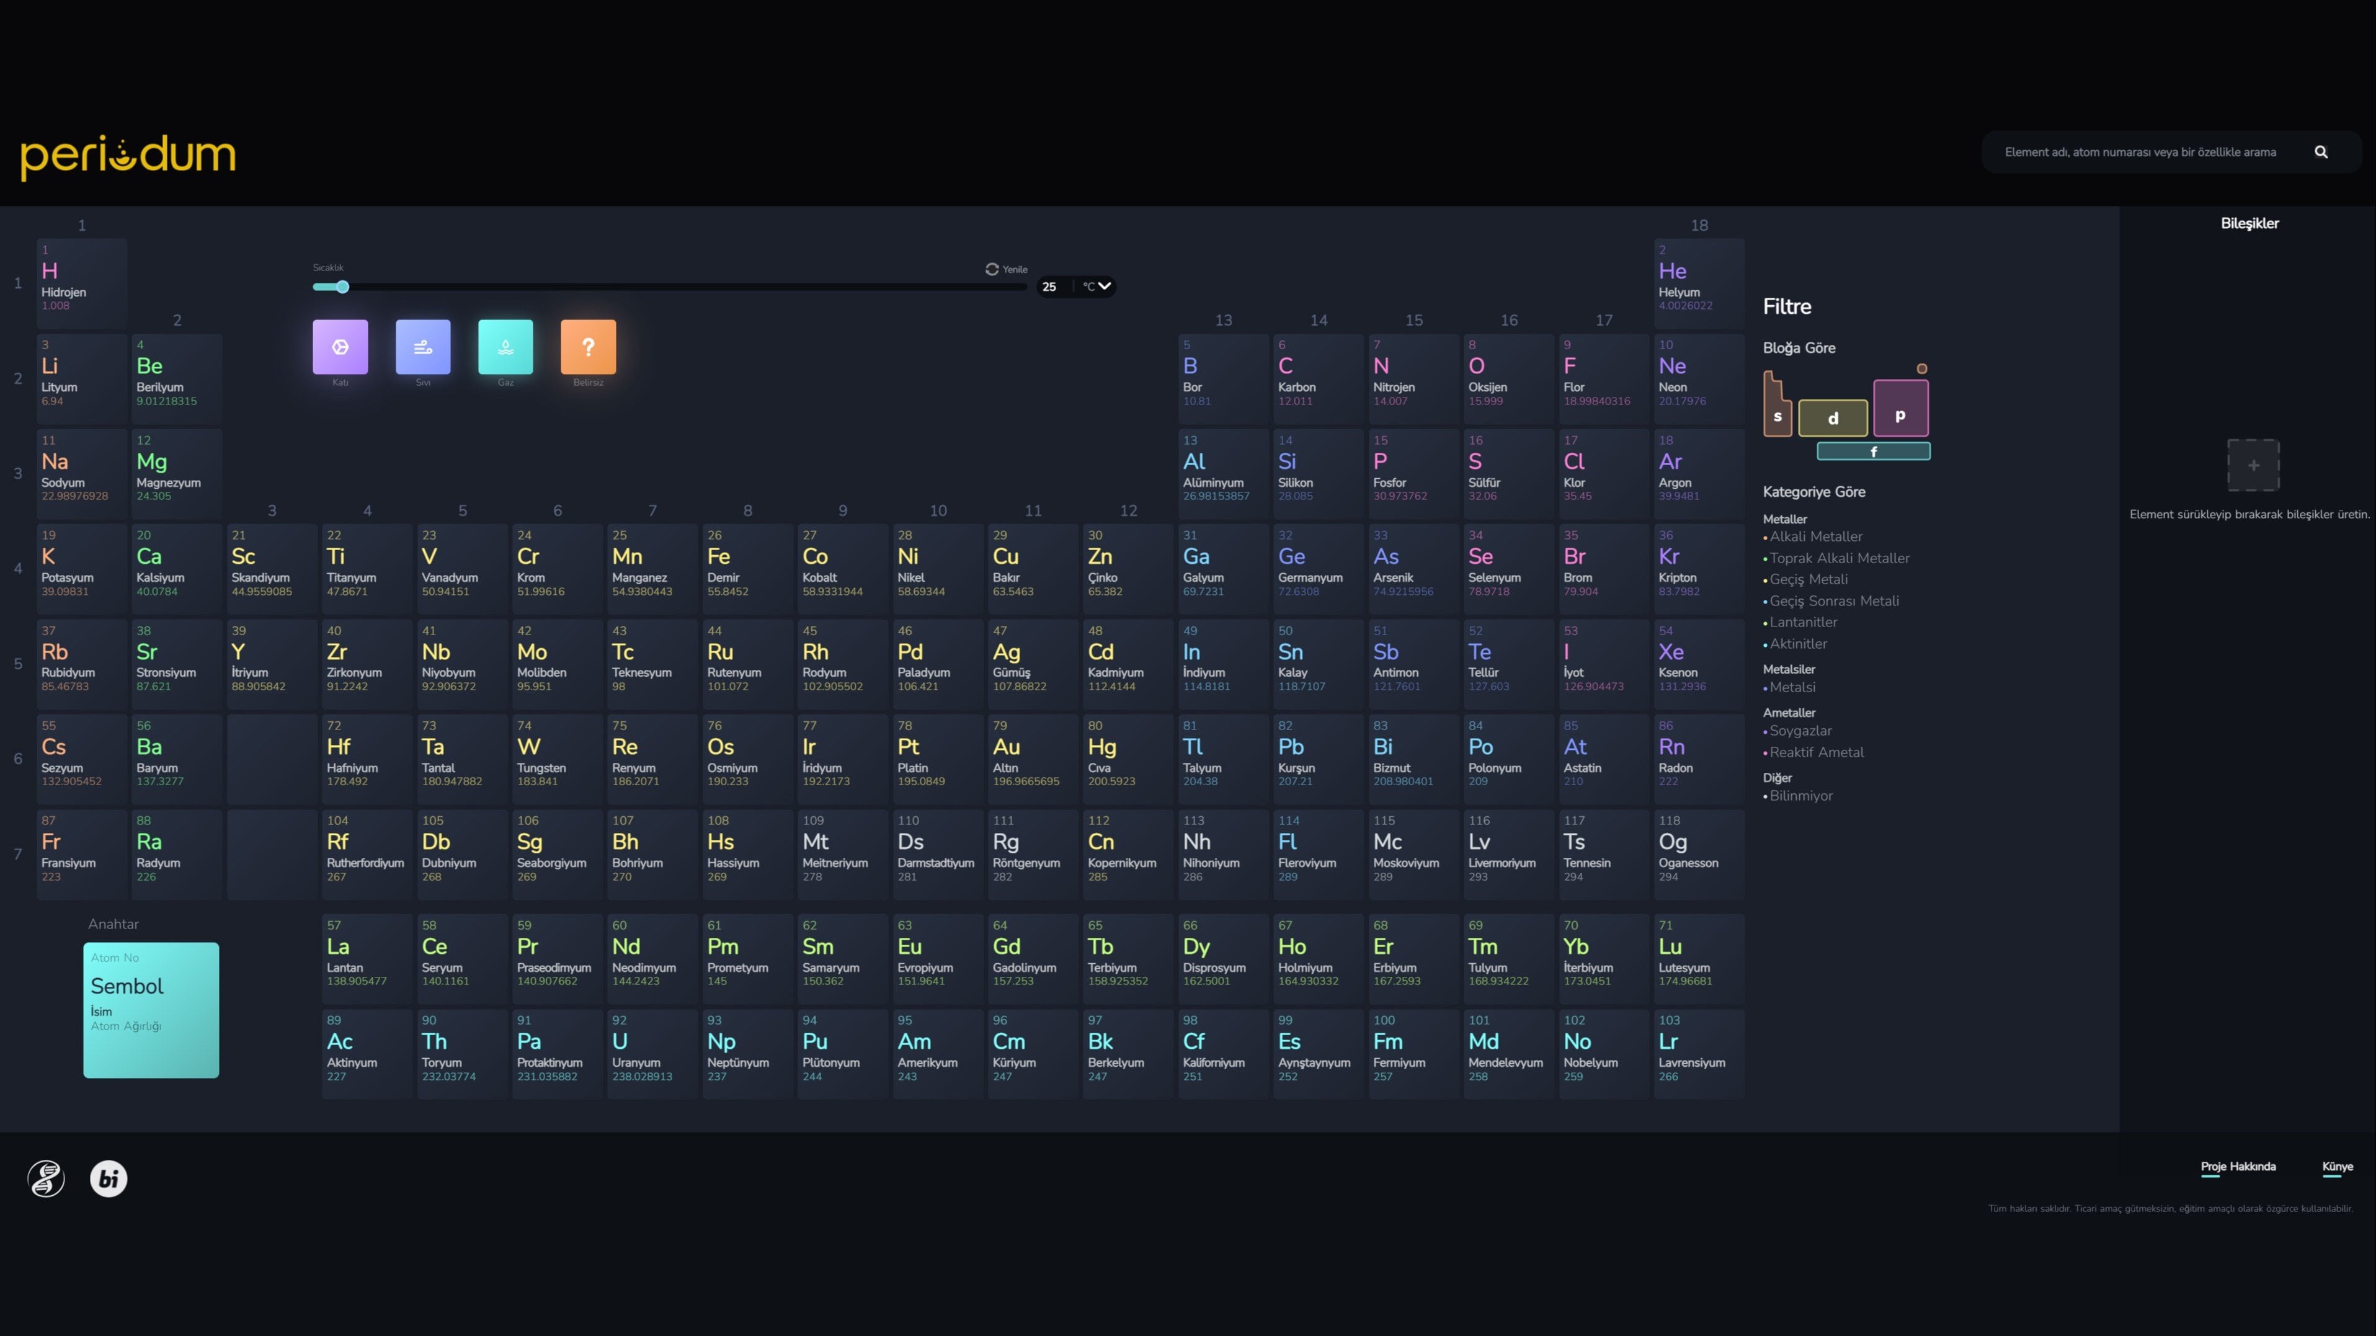Click the Gaz gas state icon
This screenshot has height=1336, width=2376.
(505, 347)
